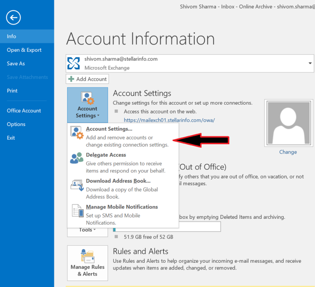Viewport: 315px width, 287px height.
Task: Click the '51.9 GB free of 52 GB' text
Action: (x=148, y=237)
